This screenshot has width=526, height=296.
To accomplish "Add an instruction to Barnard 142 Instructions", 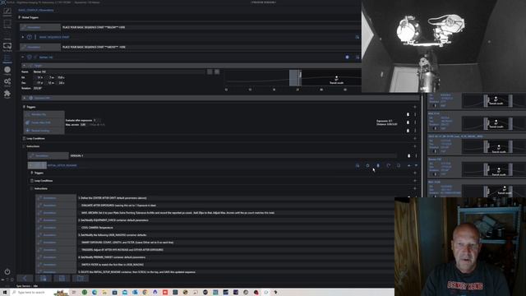I will [415, 146].
